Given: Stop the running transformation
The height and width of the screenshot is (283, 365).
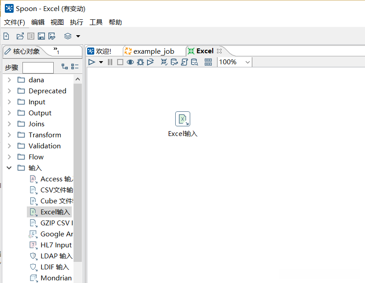Looking at the screenshot, I should pos(120,62).
